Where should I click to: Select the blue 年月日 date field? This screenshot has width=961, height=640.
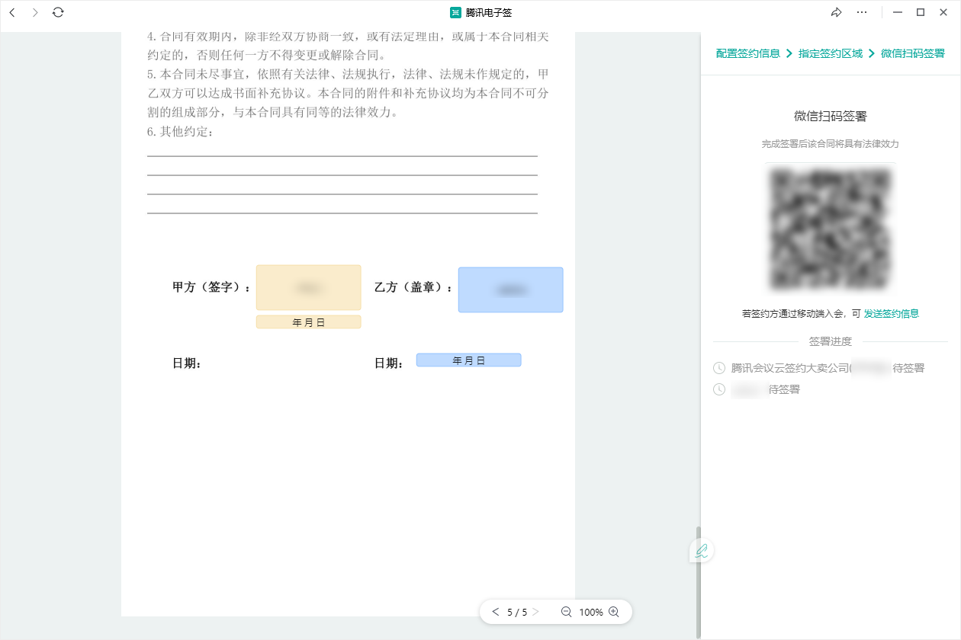pyautogui.click(x=468, y=360)
